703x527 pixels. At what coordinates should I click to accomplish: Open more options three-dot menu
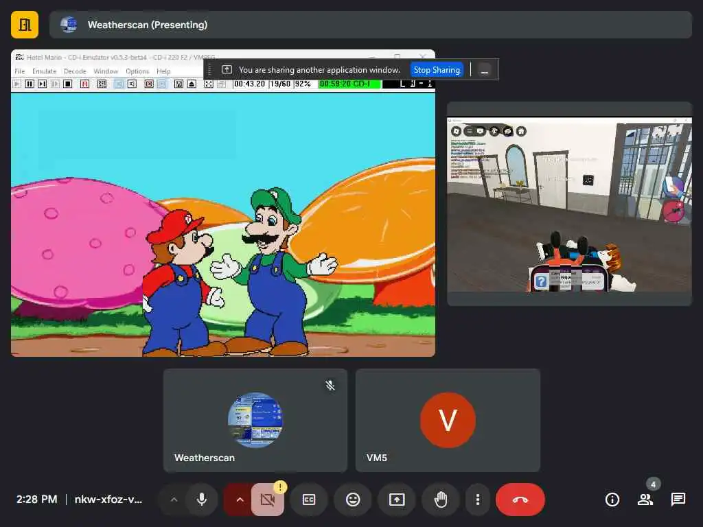(x=478, y=500)
